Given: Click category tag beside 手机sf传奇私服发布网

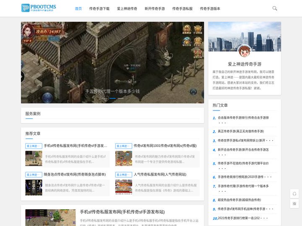Looking at the screenshot, I should 34,146.
